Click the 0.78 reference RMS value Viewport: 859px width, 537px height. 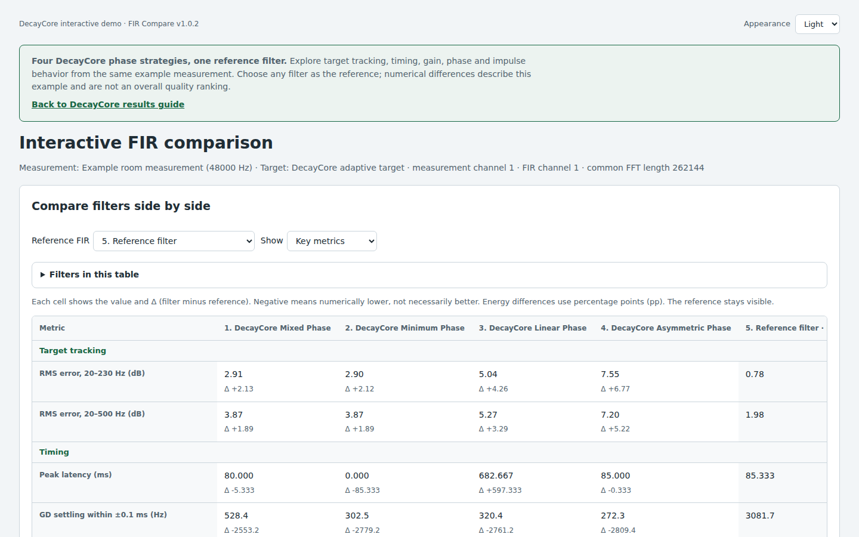pos(755,374)
